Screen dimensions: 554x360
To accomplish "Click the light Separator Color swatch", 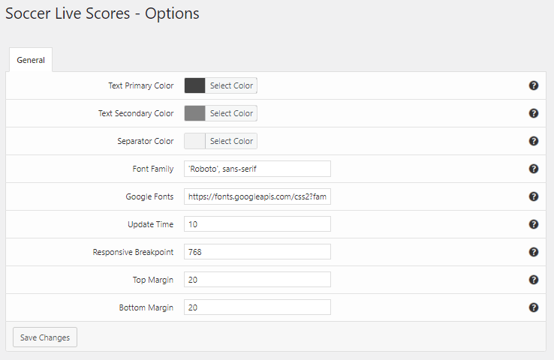I will tap(195, 141).
